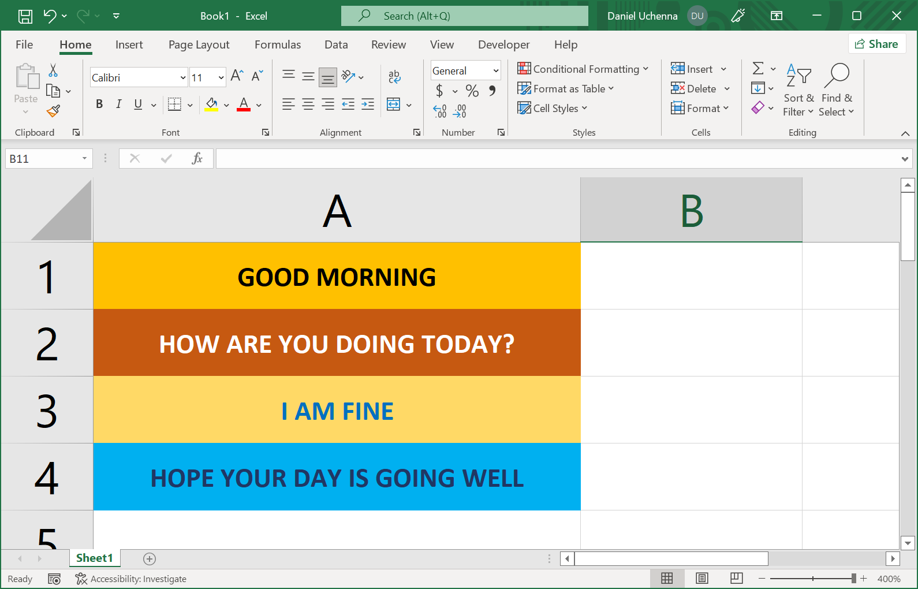The height and width of the screenshot is (589, 918).
Task: Expand the Conditional Formatting menu
Action: click(x=583, y=69)
